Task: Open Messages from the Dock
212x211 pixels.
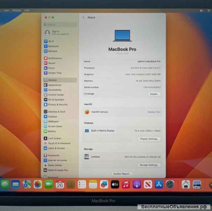Action: pos(5,184)
